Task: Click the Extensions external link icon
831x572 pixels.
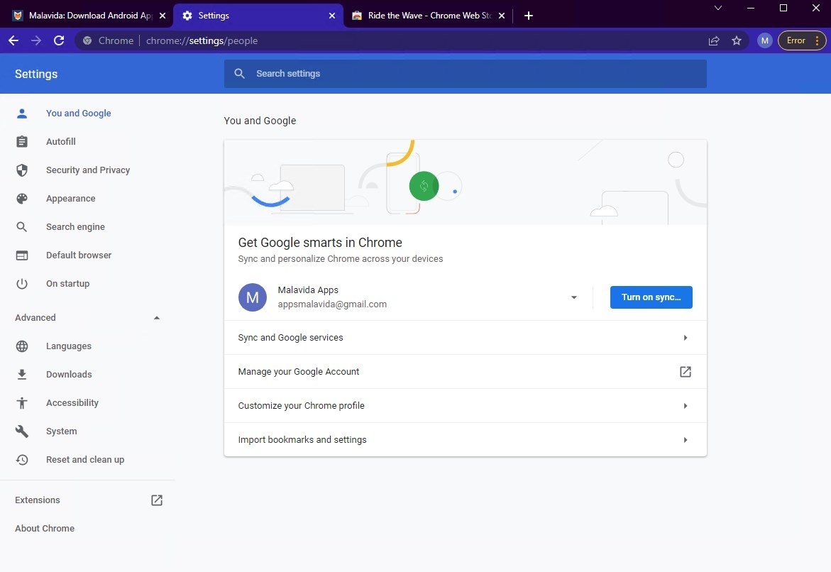Action: click(157, 500)
